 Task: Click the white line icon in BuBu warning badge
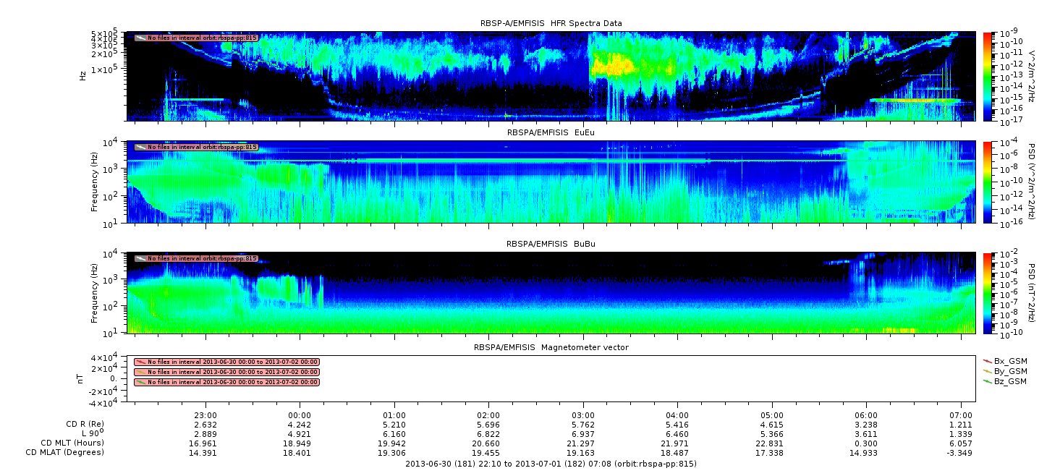pyautogui.click(x=140, y=258)
